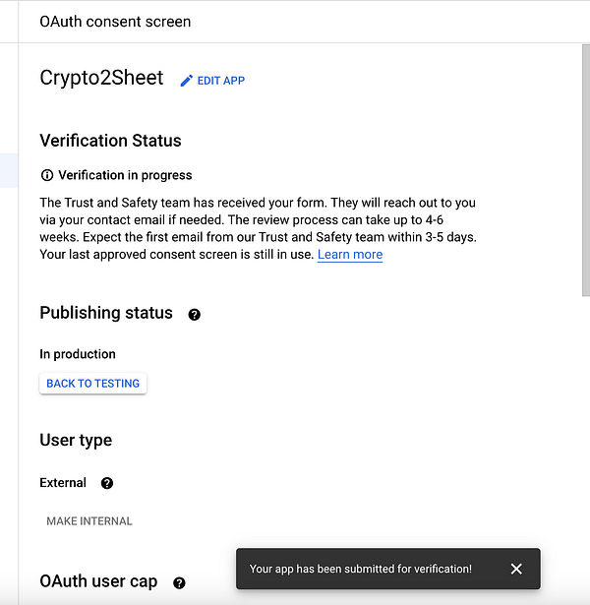Select the highlighted left sidebar item

click(9, 169)
